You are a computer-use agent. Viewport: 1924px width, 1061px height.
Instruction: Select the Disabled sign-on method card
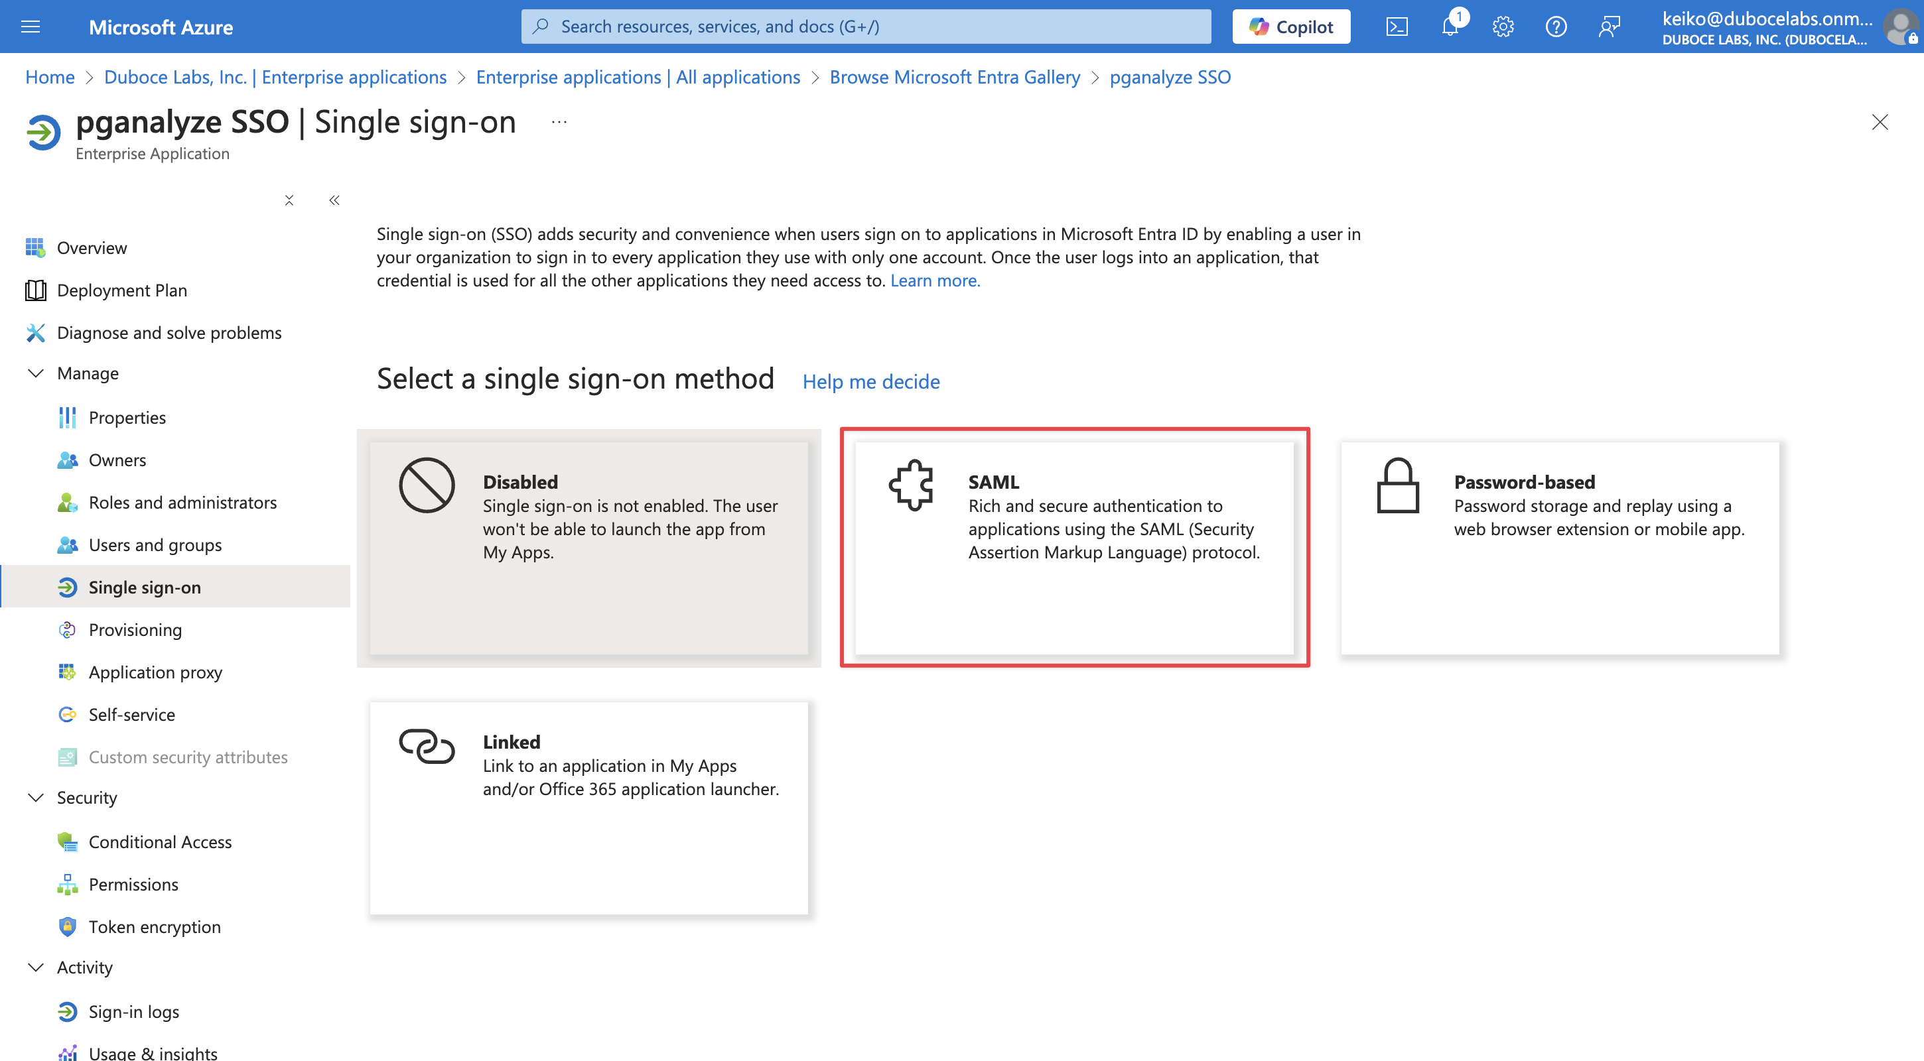pos(588,548)
